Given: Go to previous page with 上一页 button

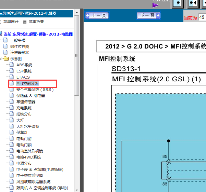Looking at the screenshot, I should pyautogui.click(x=97, y=15).
